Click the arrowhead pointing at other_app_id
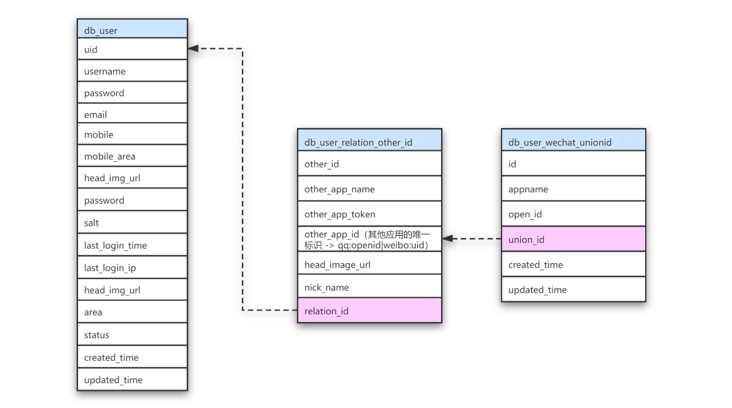Image resolution: width=732 pixels, height=408 pixels. 447,239
